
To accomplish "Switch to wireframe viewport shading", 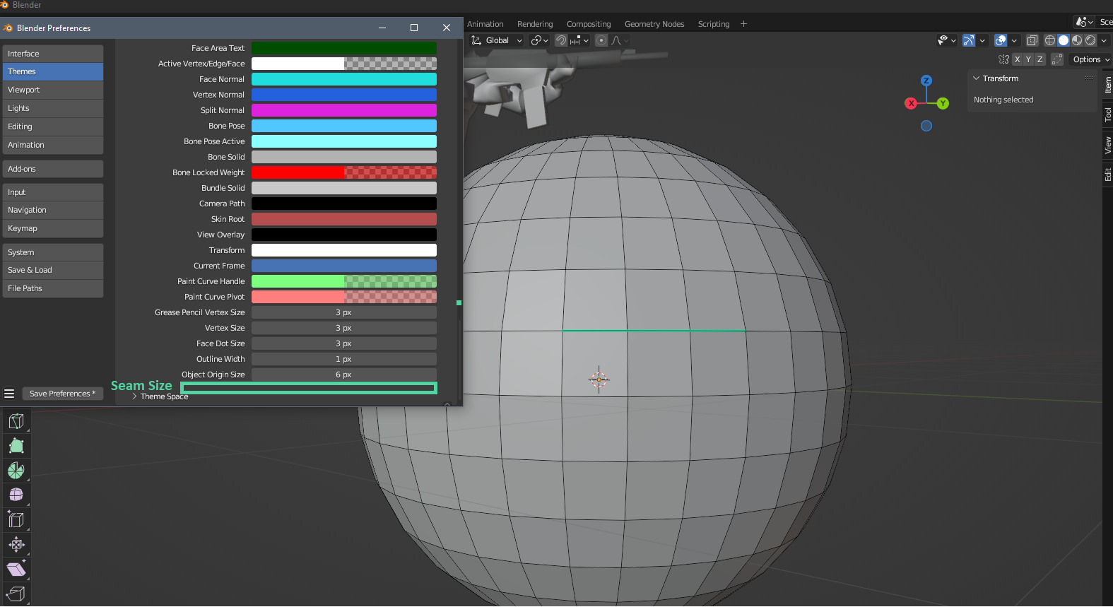I will point(1050,40).
